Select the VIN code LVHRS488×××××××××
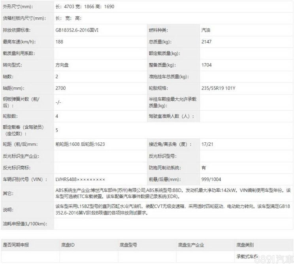 coord(80,179)
